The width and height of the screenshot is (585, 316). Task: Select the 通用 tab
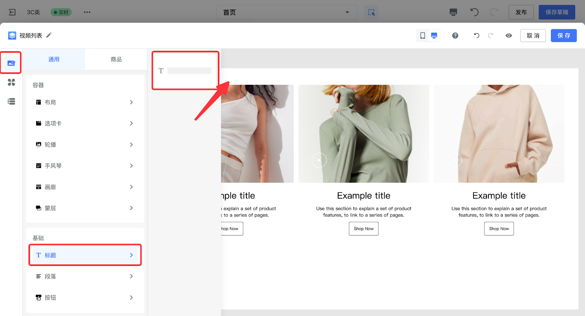tap(54, 59)
